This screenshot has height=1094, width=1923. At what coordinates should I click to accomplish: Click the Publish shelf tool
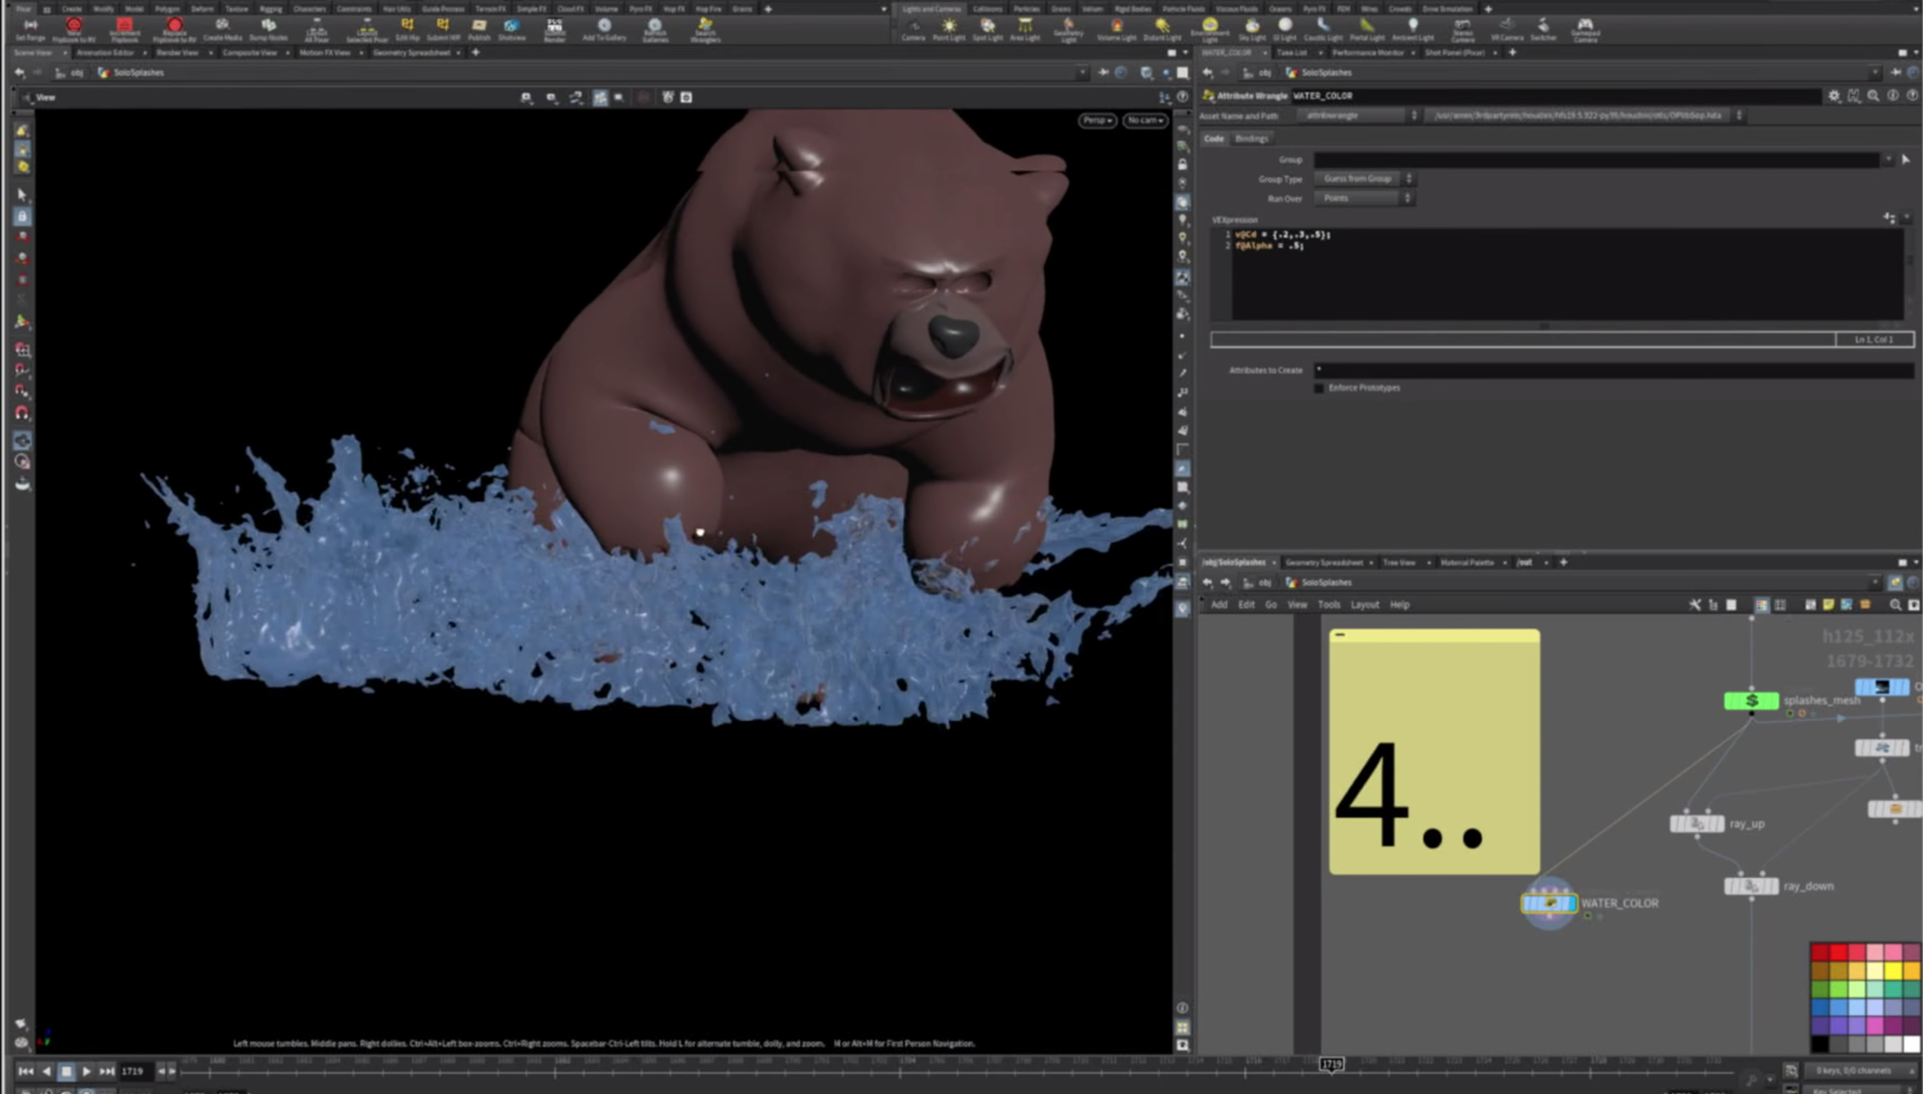479,29
